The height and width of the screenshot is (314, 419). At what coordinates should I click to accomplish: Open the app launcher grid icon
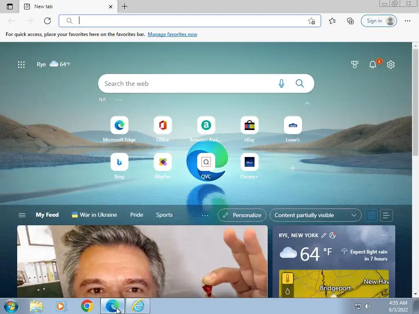21,64
